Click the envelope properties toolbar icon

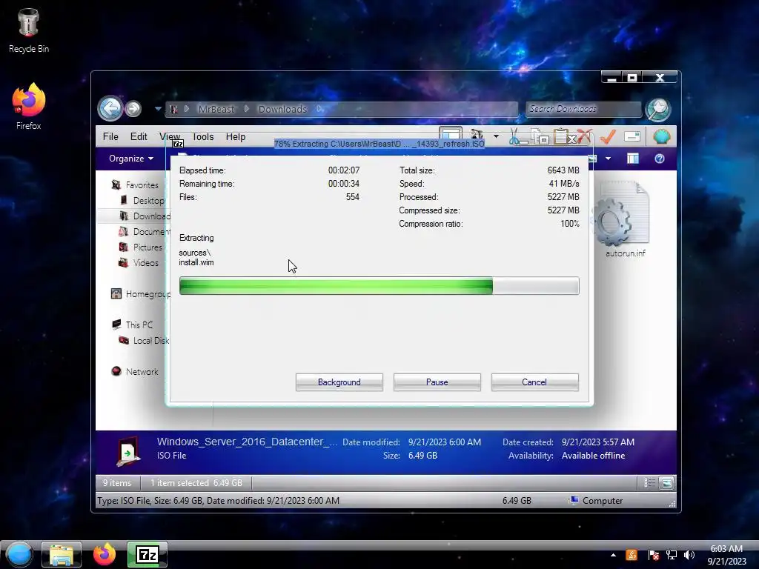tap(632, 137)
